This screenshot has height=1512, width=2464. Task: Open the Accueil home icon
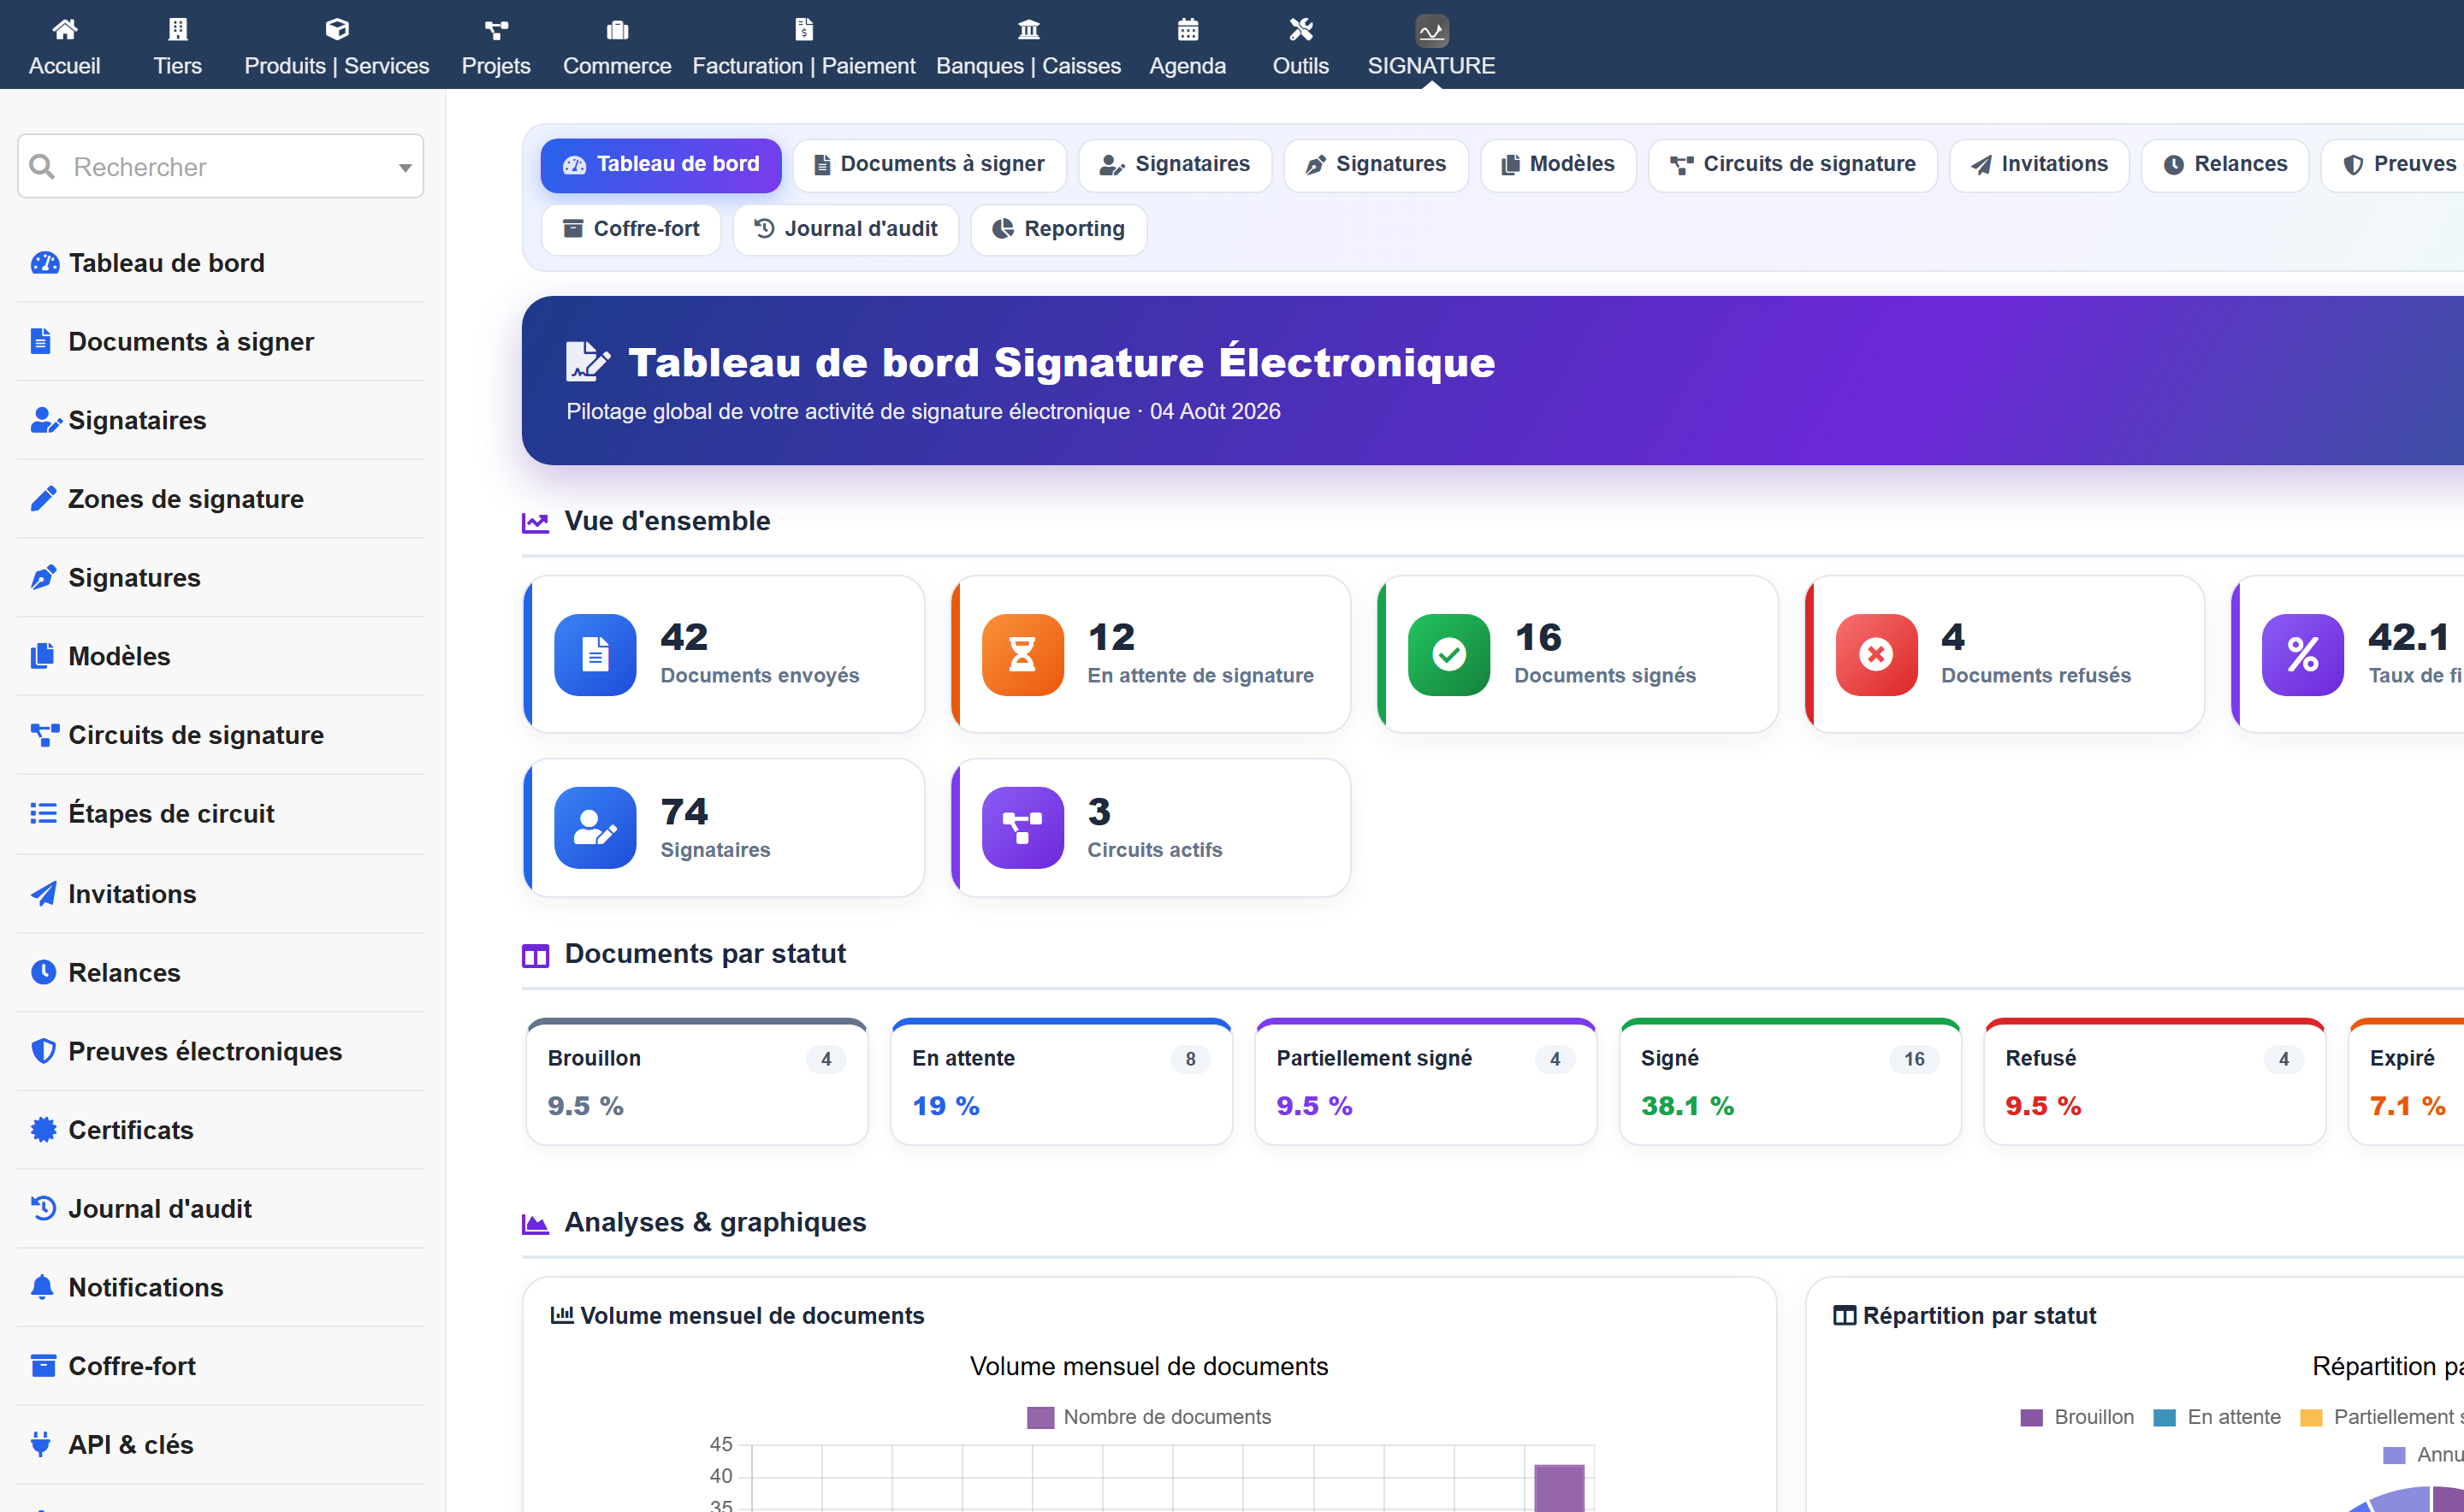coord(64,29)
